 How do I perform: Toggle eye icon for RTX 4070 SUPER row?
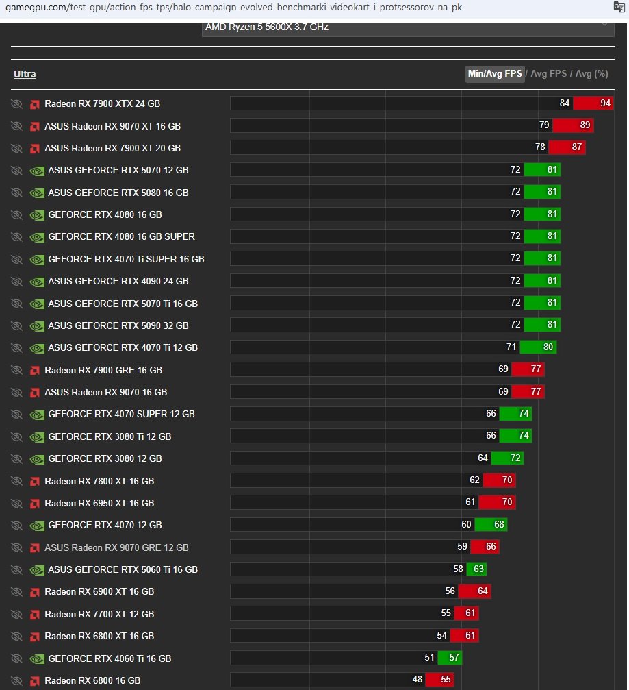coord(16,415)
